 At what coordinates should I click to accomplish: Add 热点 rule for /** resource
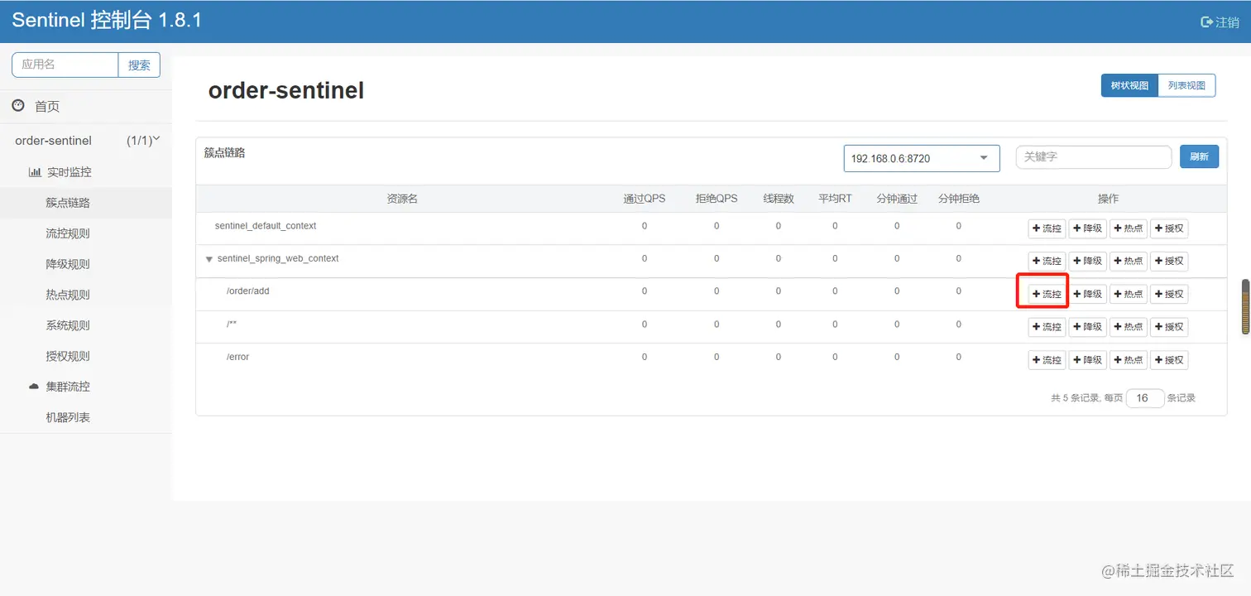[x=1128, y=327]
